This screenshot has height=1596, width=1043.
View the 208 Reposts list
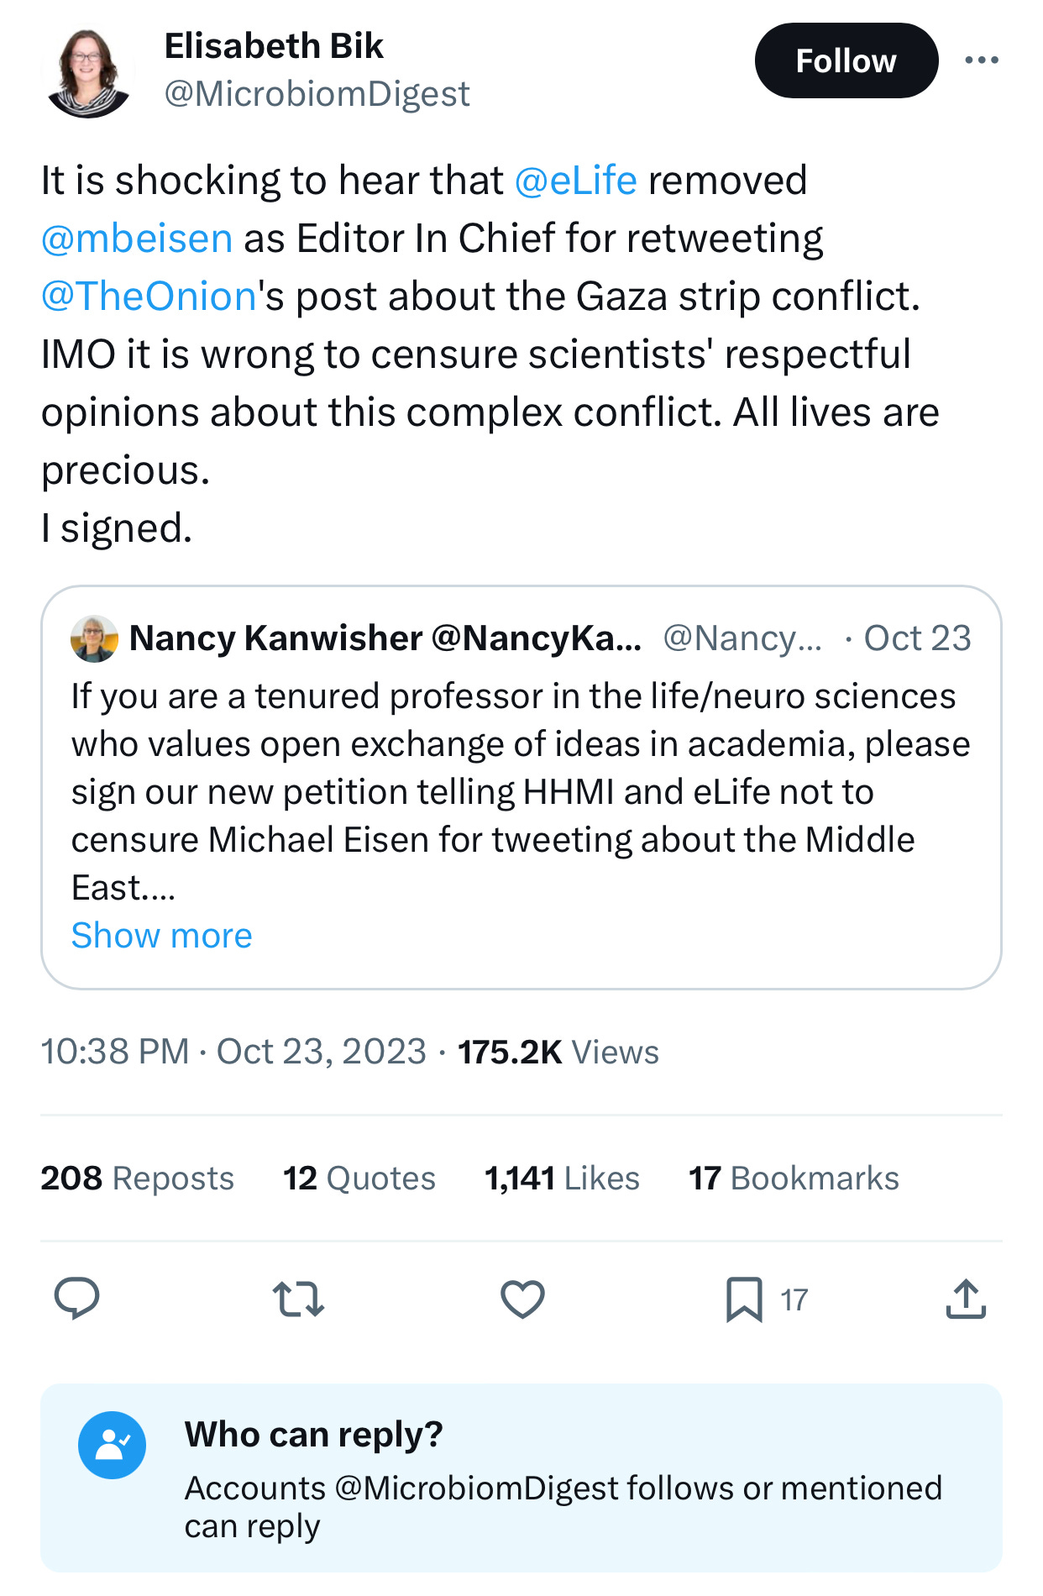click(x=137, y=1178)
